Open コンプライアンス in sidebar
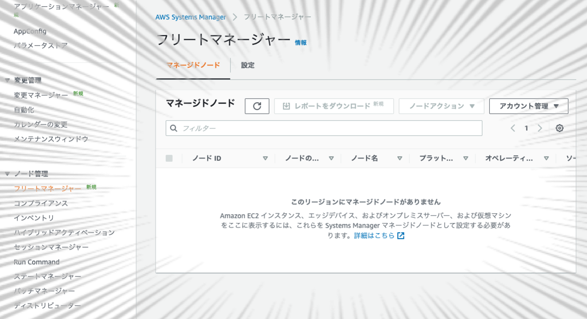Screen dimensions: 587x319 (x=41, y=203)
